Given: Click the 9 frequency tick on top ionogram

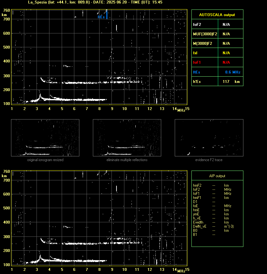Looking at the screenshot, I should click(112, 109).
